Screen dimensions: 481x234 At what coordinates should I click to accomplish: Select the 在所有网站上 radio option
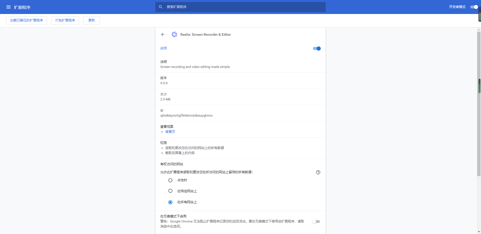[170, 202]
